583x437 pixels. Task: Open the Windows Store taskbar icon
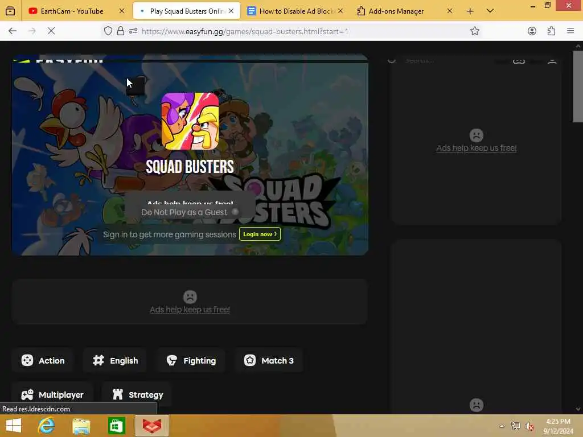pos(116,426)
